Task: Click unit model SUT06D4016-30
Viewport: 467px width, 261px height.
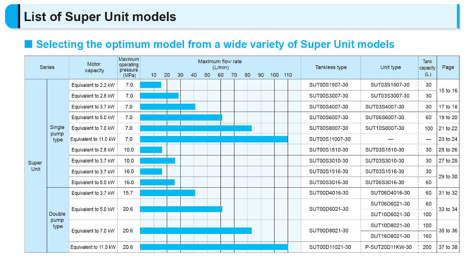Action: tap(390, 193)
